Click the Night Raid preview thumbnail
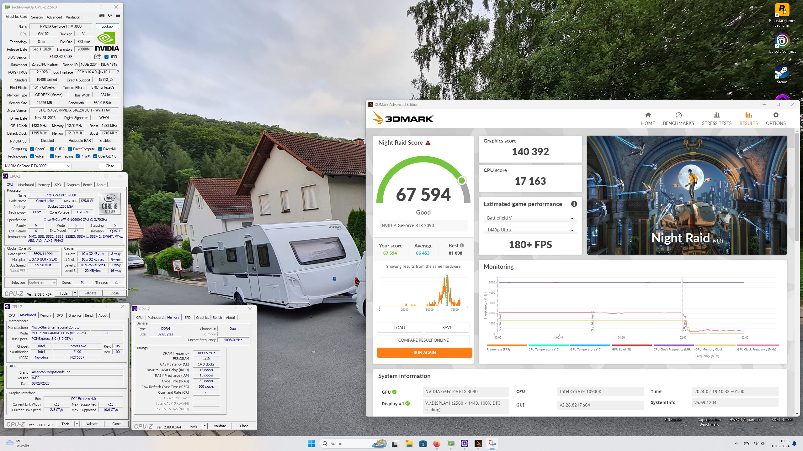Image resolution: width=803 pixels, height=451 pixels. pos(687,195)
